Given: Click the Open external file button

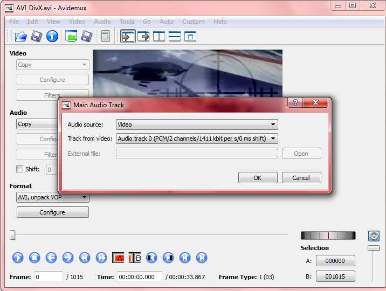Looking at the screenshot, I should 301,154.
